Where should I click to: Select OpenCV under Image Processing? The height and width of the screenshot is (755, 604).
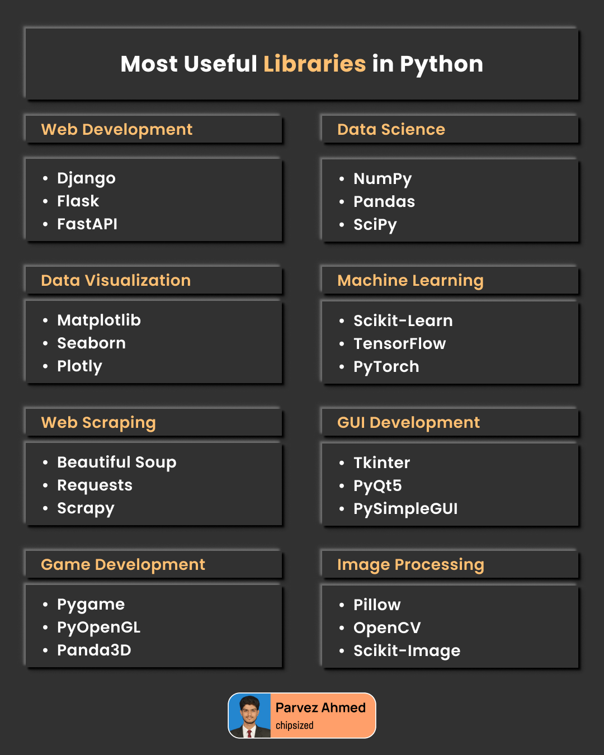387,628
